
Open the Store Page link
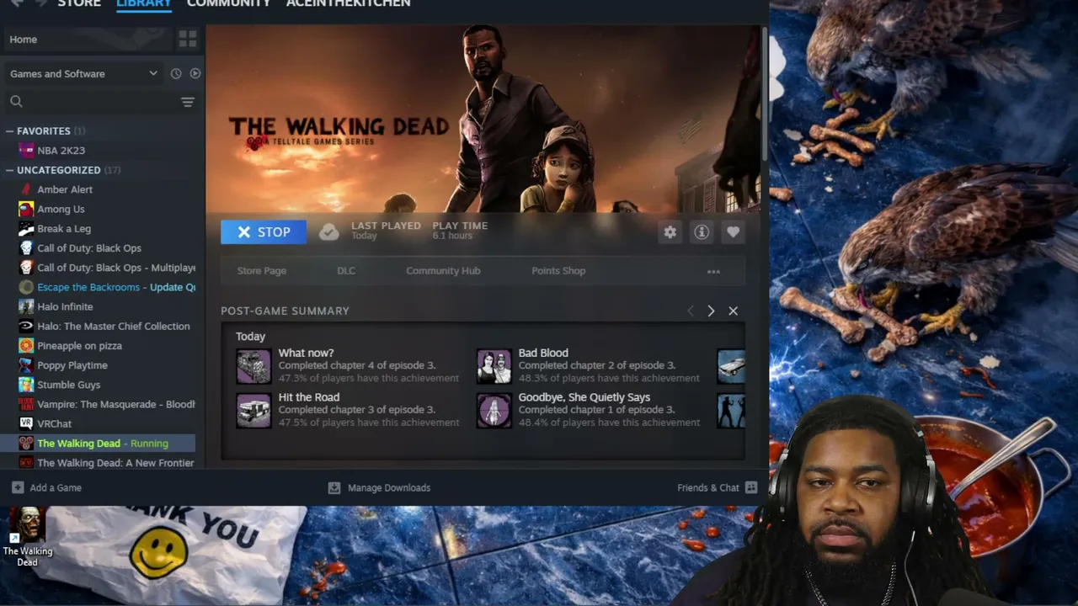click(x=262, y=271)
